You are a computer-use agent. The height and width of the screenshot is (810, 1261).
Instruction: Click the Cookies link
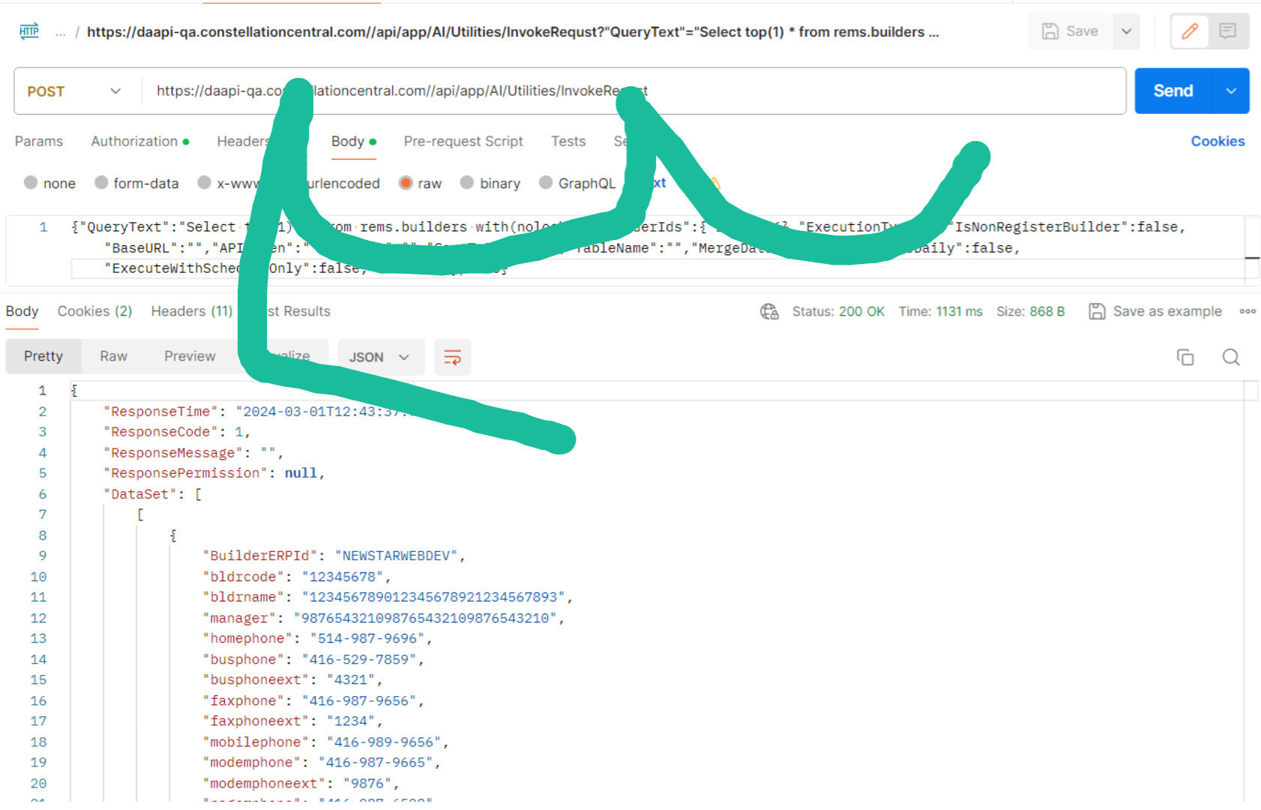pos(1217,141)
